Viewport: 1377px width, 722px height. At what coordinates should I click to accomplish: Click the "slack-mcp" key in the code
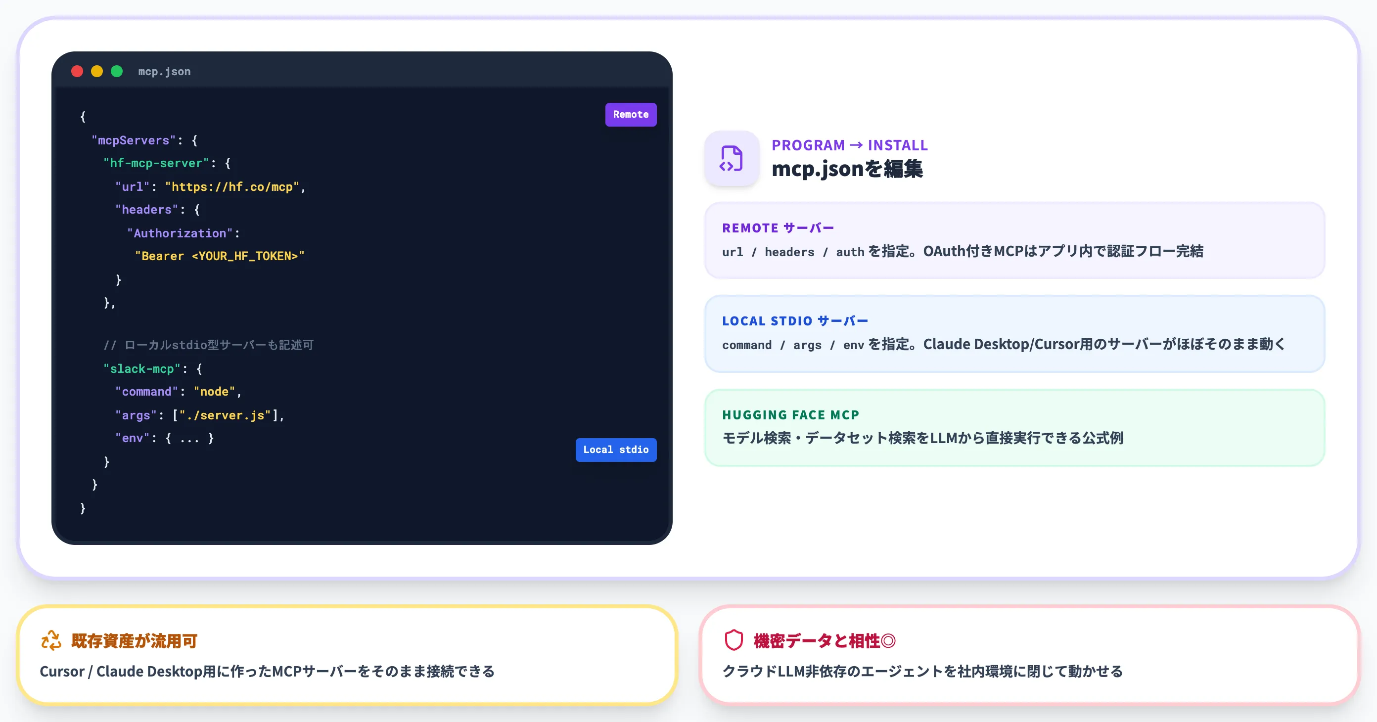(x=141, y=369)
